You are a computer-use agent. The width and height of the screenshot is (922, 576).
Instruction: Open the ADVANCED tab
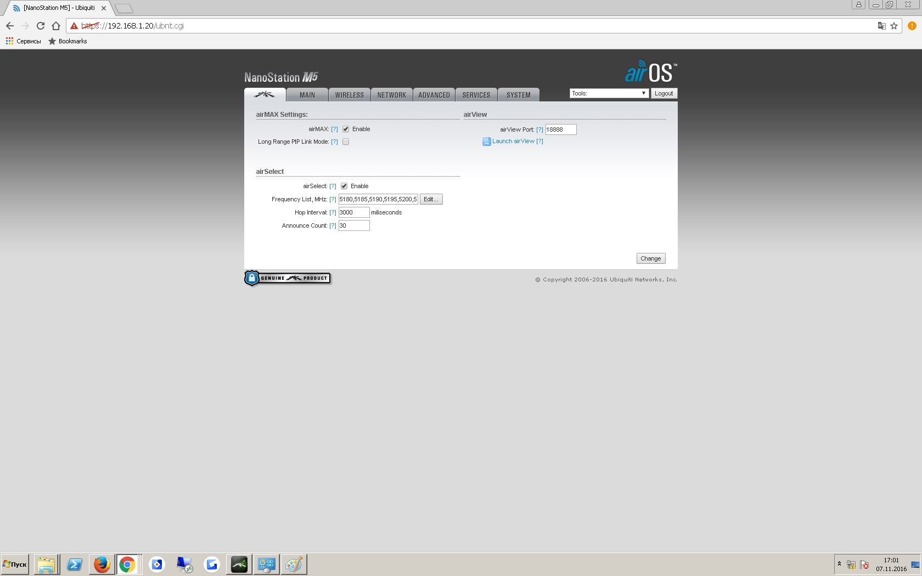pos(434,95)
